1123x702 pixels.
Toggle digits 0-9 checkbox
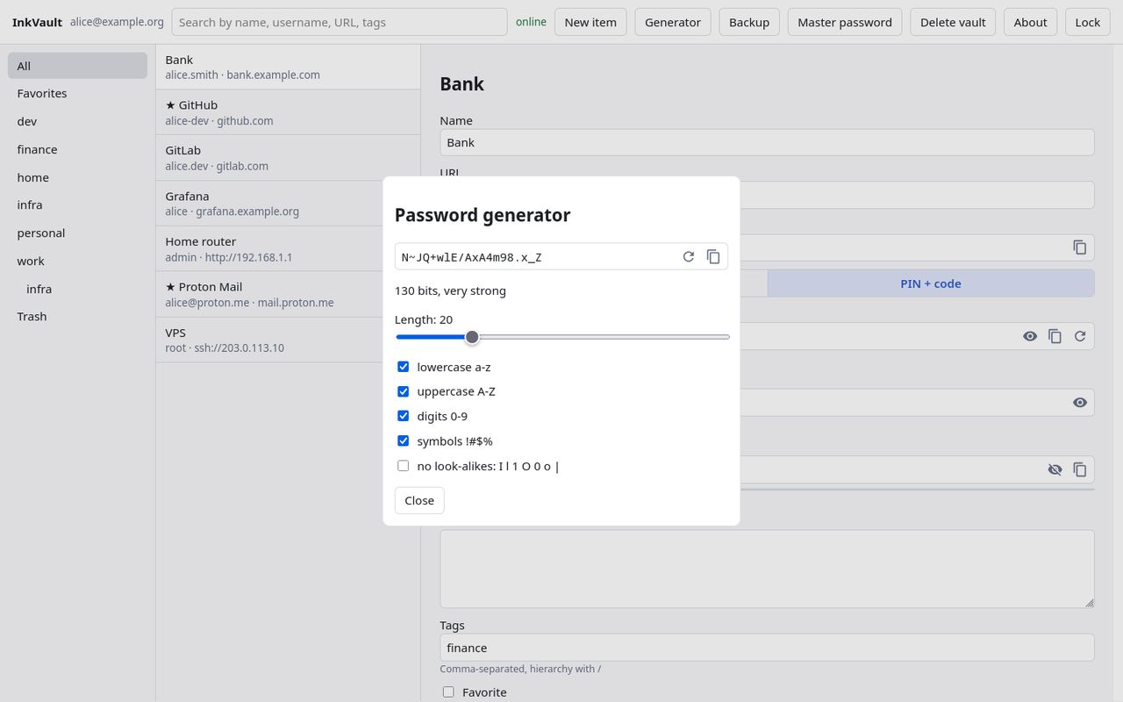(x=404, y=416)
